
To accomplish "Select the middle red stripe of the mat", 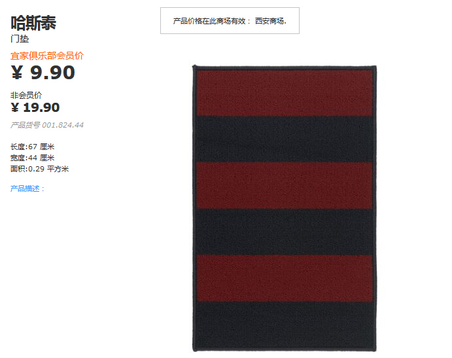I will pos(285,185).
